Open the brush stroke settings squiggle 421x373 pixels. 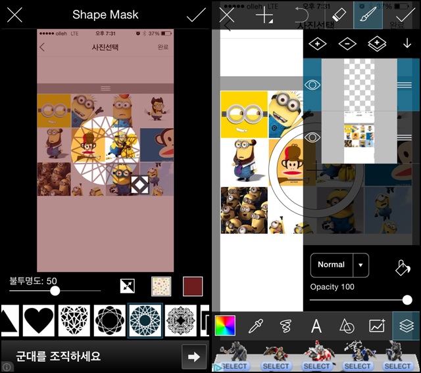(x=285, y=326)
